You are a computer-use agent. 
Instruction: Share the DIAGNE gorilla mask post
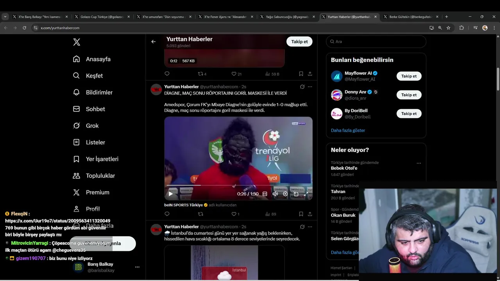coord(310,214)
